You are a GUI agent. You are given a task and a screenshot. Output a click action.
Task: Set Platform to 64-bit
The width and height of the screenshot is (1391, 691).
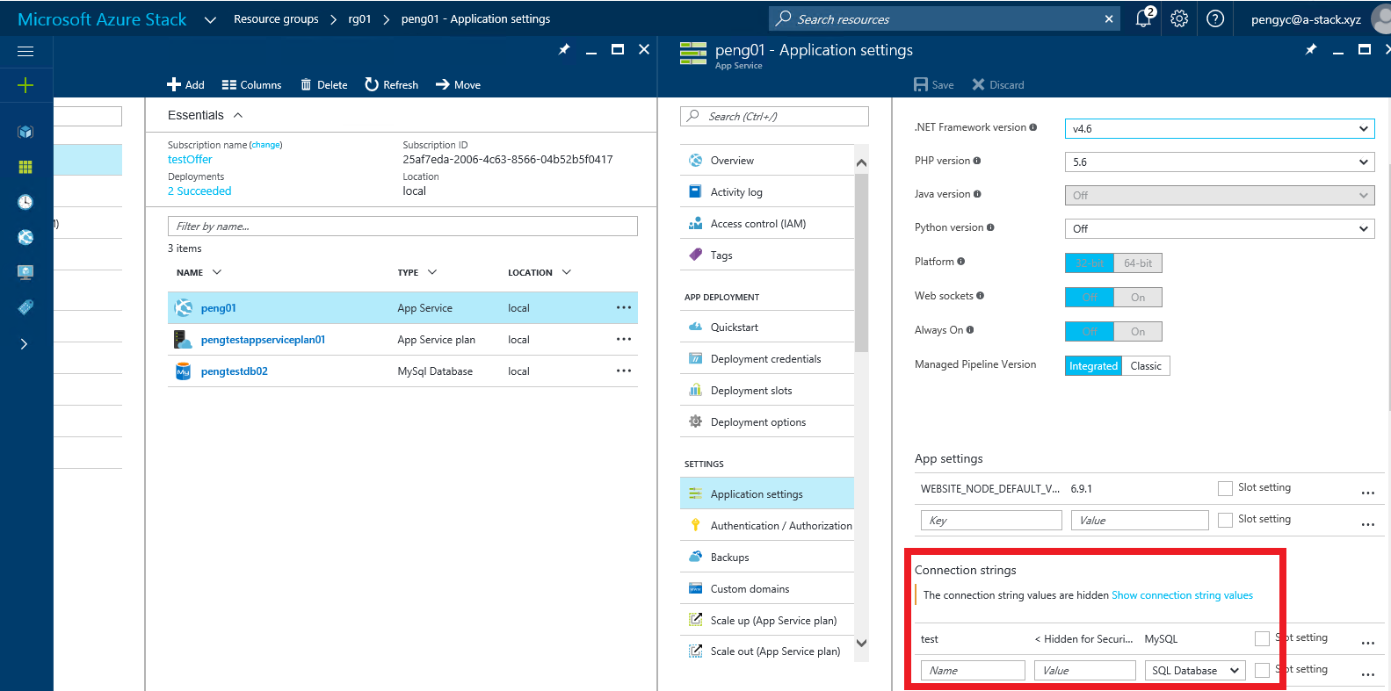(x=1138, y=263)
